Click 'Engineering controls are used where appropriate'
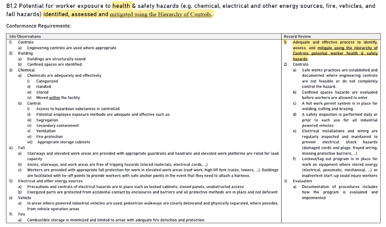 coord(72,48)
